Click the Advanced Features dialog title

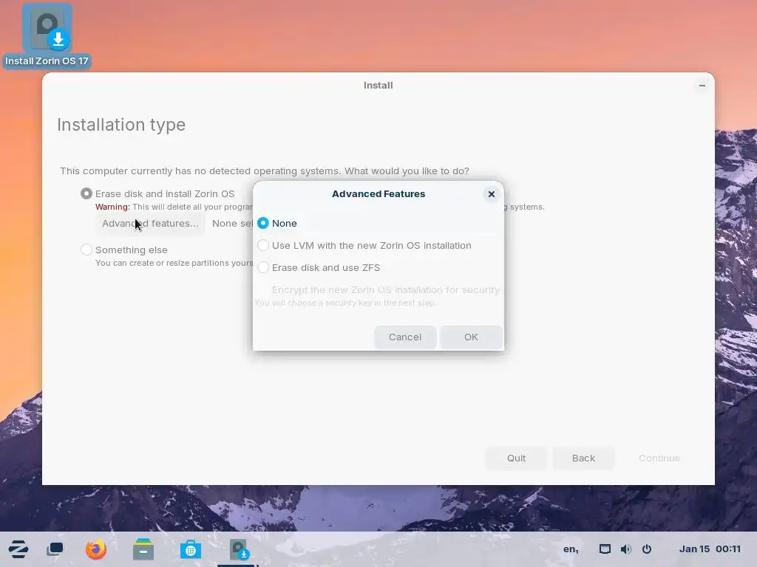tap(378, 194)
